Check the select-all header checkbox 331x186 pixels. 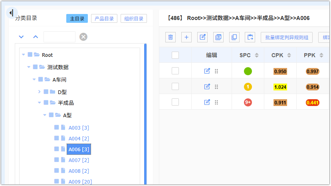(x=175, y=55)
